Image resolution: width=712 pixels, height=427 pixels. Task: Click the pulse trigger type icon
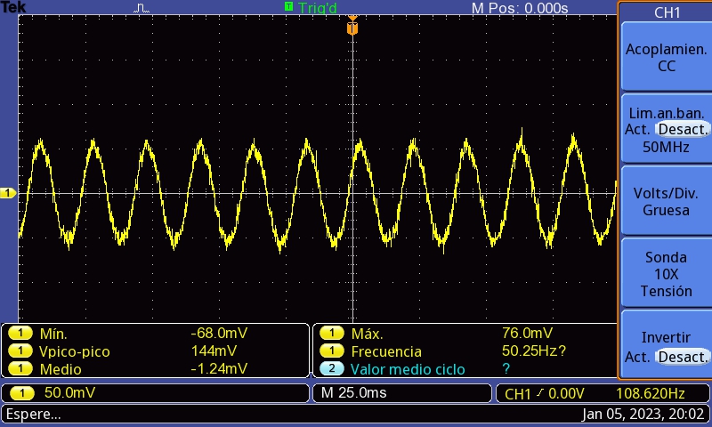pyautogui.click(x=142, y=8)
